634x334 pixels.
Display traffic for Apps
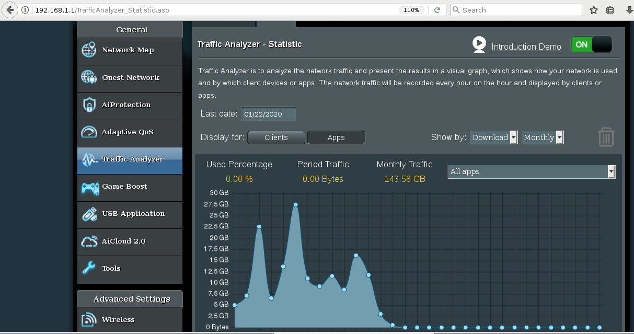click(x=336, y=137)
